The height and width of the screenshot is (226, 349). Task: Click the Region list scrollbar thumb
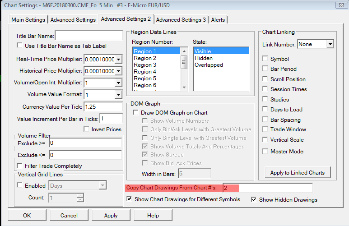click(x=184, y=62)
